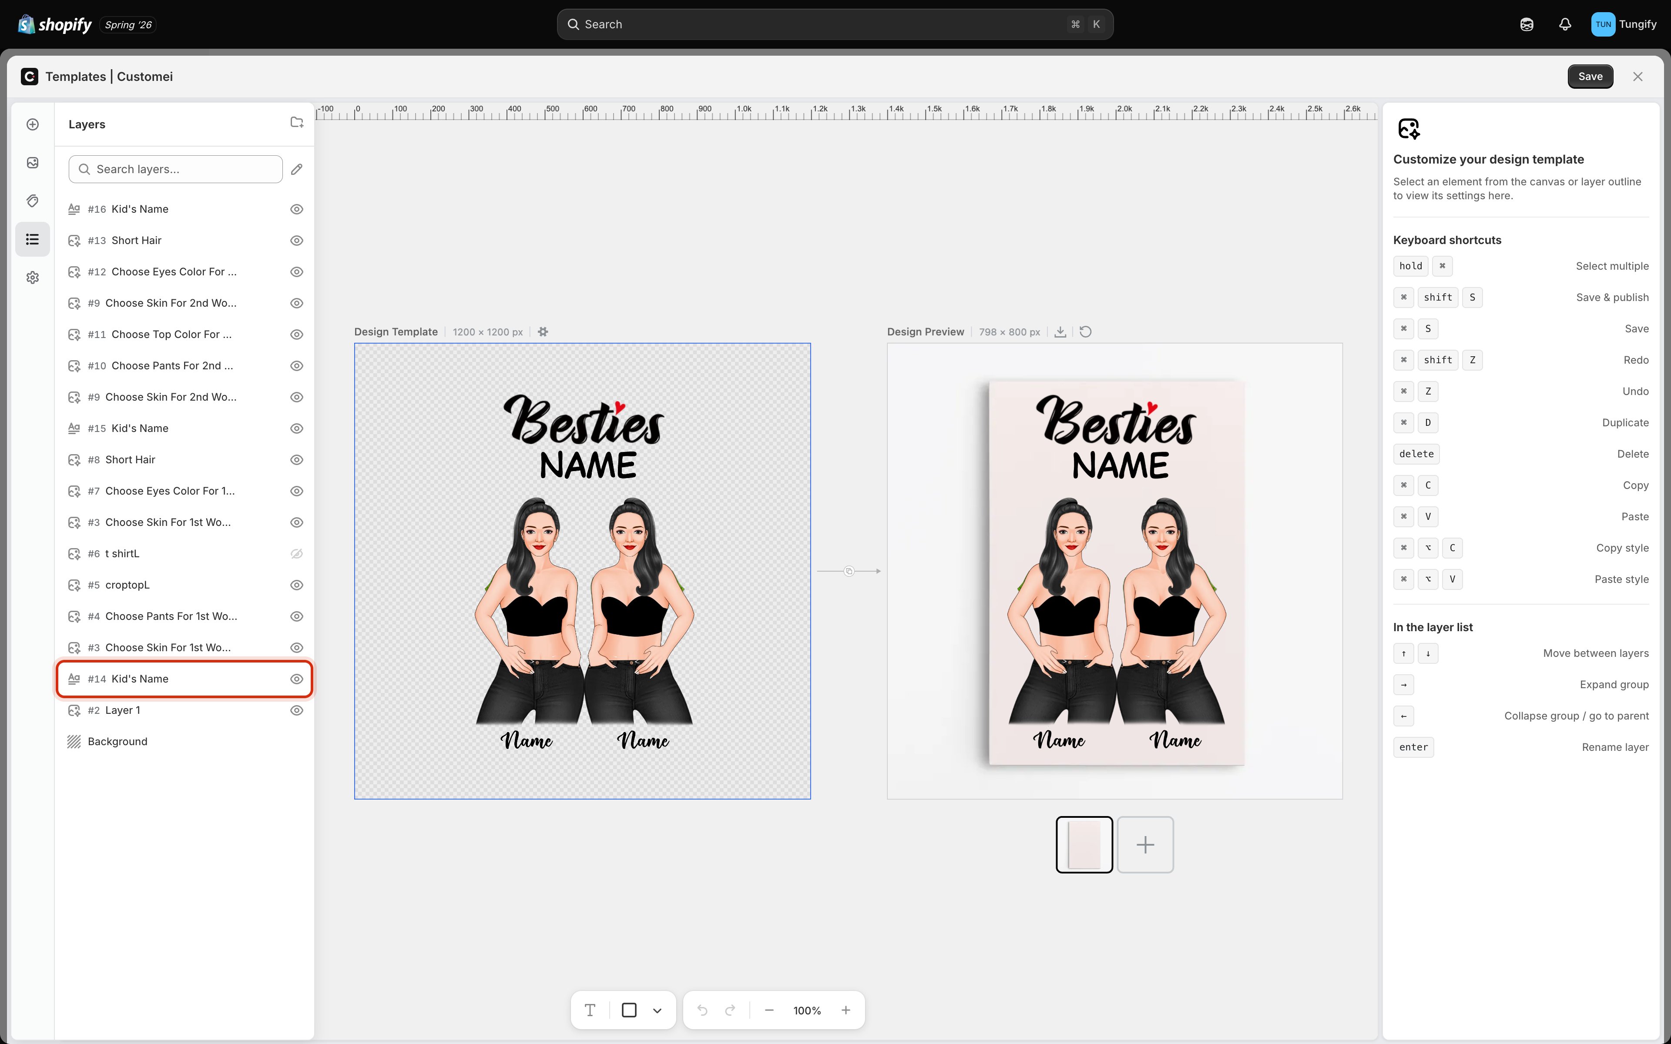
Task: Select the layers list icon in sidebar
Action: coord(33,240)
